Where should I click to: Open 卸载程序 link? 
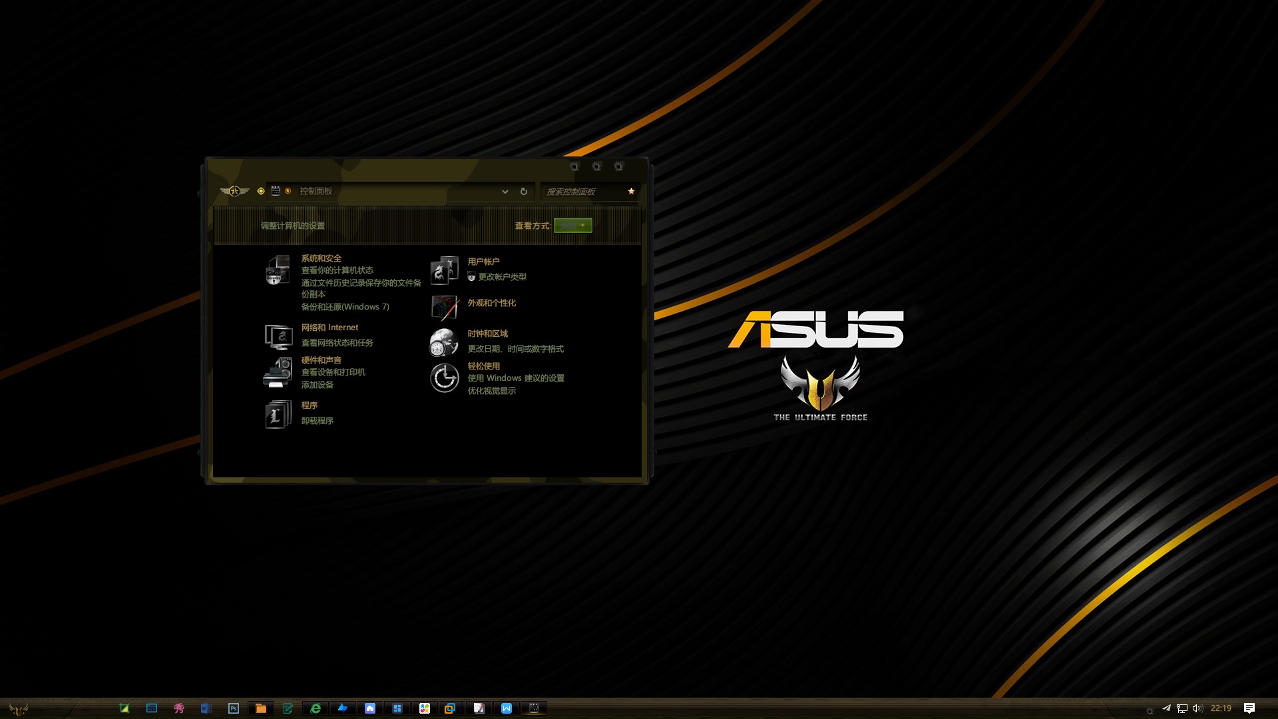point(318,421)
